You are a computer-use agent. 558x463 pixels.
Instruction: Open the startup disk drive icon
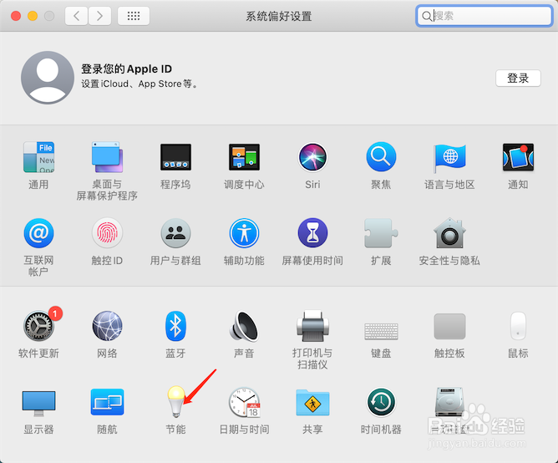click(x=449, y=402)
